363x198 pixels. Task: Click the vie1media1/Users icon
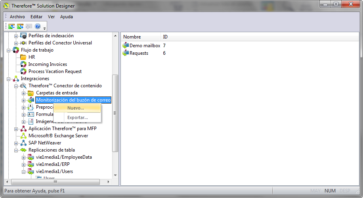click(31, 171)
